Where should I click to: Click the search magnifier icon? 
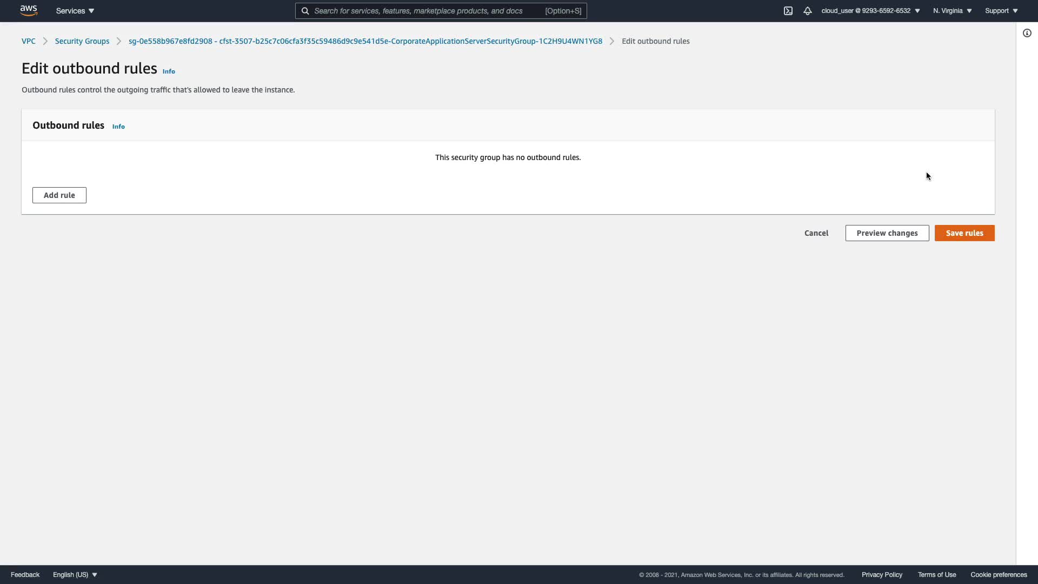pos(305,11)
